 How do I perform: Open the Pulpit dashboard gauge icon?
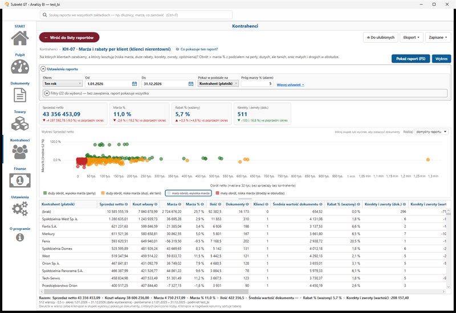click(20, 67)
